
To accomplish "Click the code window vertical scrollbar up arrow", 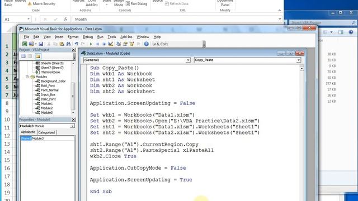I will (302, 69).
